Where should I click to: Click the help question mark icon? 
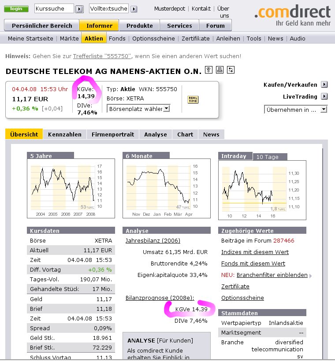[208, 70]
